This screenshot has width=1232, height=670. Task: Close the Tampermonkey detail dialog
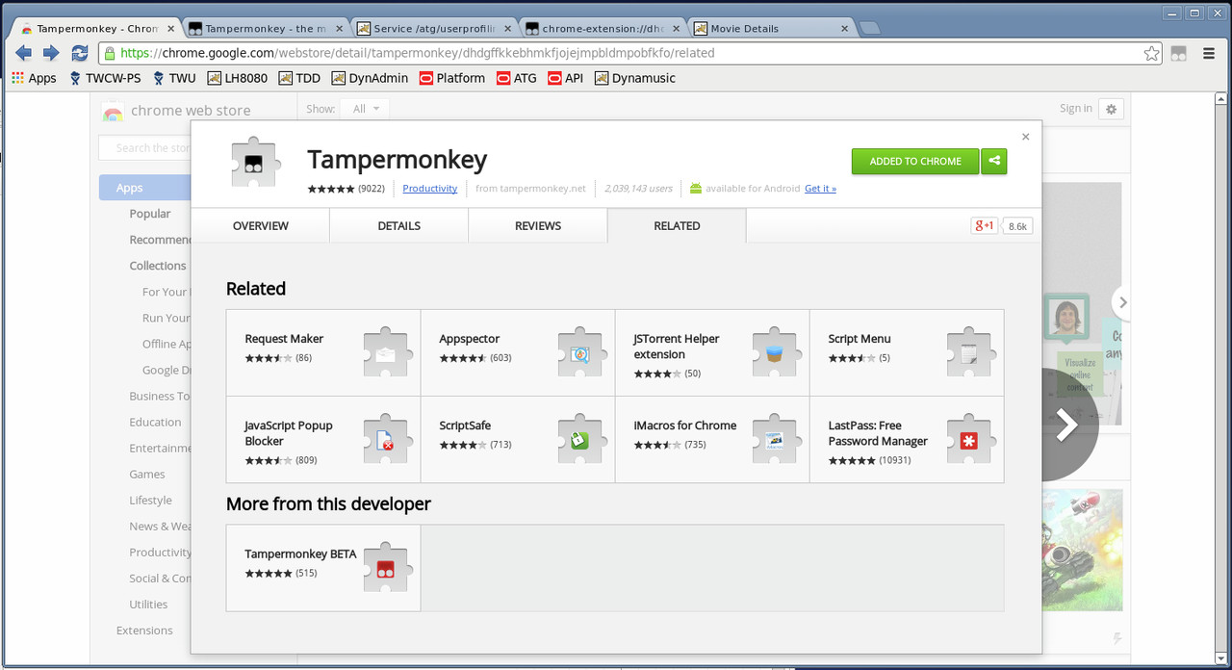click(x=1025, y=137)
